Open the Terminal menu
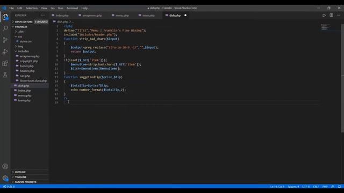The height and width of the screenshot is (193, 344). (73, 8)
